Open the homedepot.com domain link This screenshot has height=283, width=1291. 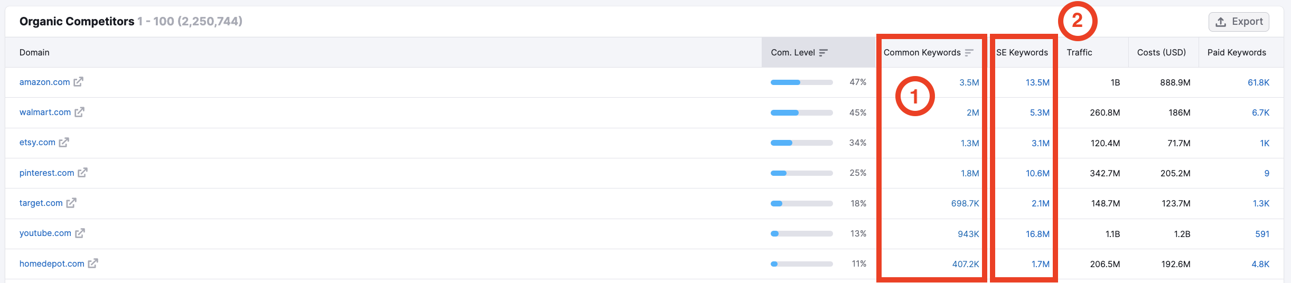coord(52,263)
